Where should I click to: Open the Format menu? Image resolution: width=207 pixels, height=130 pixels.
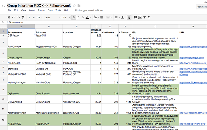click(41, 10)
